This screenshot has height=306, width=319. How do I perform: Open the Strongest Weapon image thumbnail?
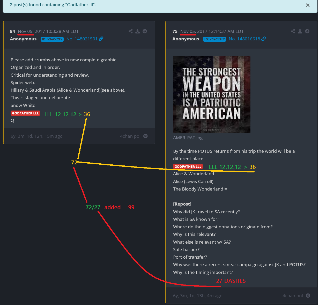click(212, 94)
